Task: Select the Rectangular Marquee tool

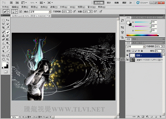Action: click(x=3, y=20)
